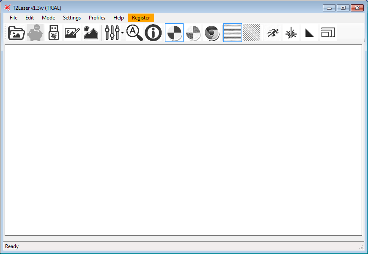Click the mountain landscape image icon
Screen dimensions: 368x254
point(91,33)
